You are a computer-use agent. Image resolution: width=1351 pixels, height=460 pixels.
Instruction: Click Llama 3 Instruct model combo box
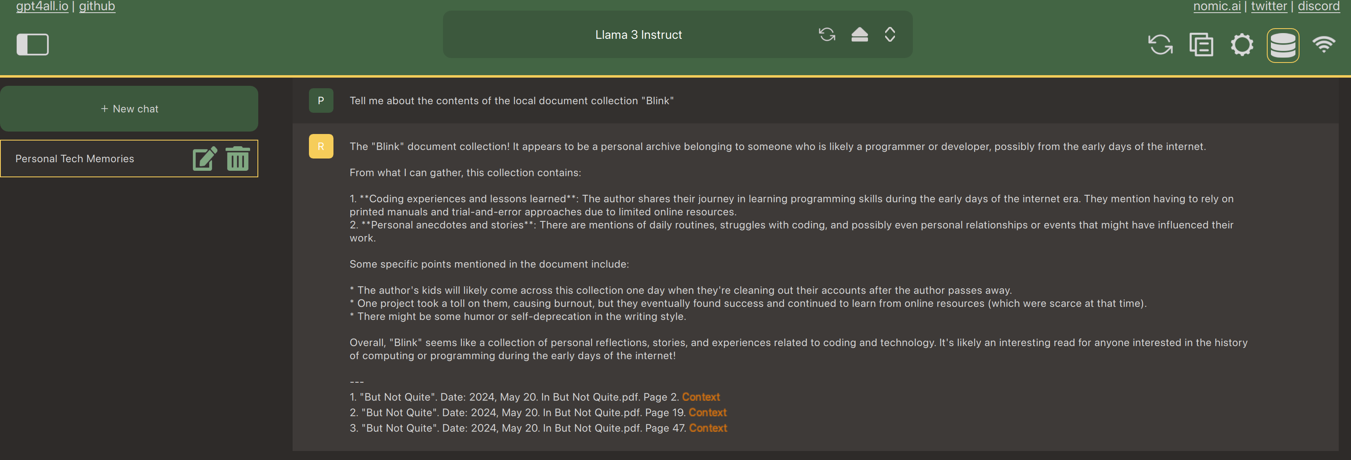coord(638,35)
